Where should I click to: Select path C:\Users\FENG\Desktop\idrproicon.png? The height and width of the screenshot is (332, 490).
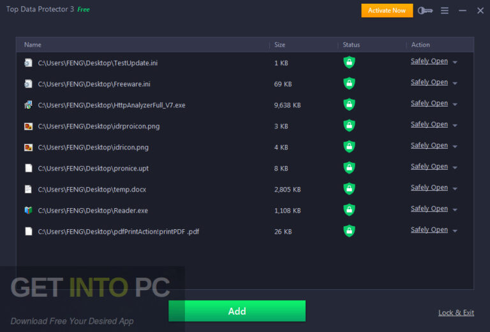coord(99,126)
